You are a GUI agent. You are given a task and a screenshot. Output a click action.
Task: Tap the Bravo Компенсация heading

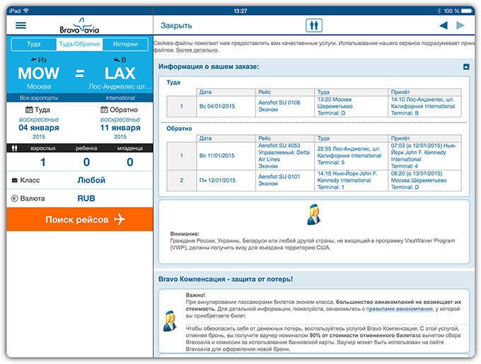226,279
